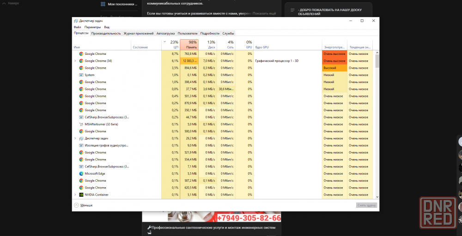Click the Диспетчер задач process row icon

tap(81, 138)
